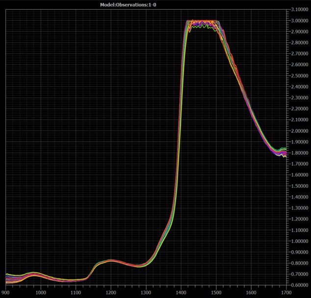Click the 1200 x-axis label
Screen dimensions: 311x298
click(x=110, y=294)
